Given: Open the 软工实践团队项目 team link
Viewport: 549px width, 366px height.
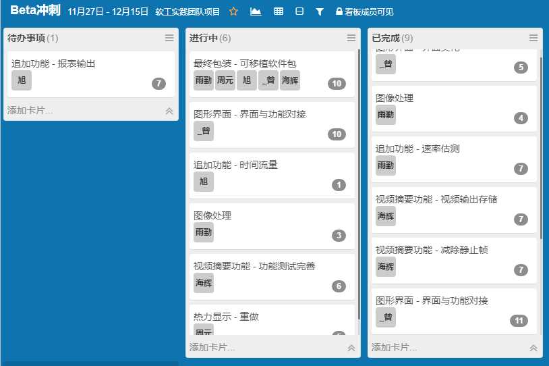Looking at the screenshot, I should (188, 11).
